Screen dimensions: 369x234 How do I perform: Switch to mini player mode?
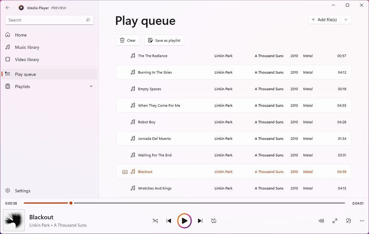tap(348, 221)
